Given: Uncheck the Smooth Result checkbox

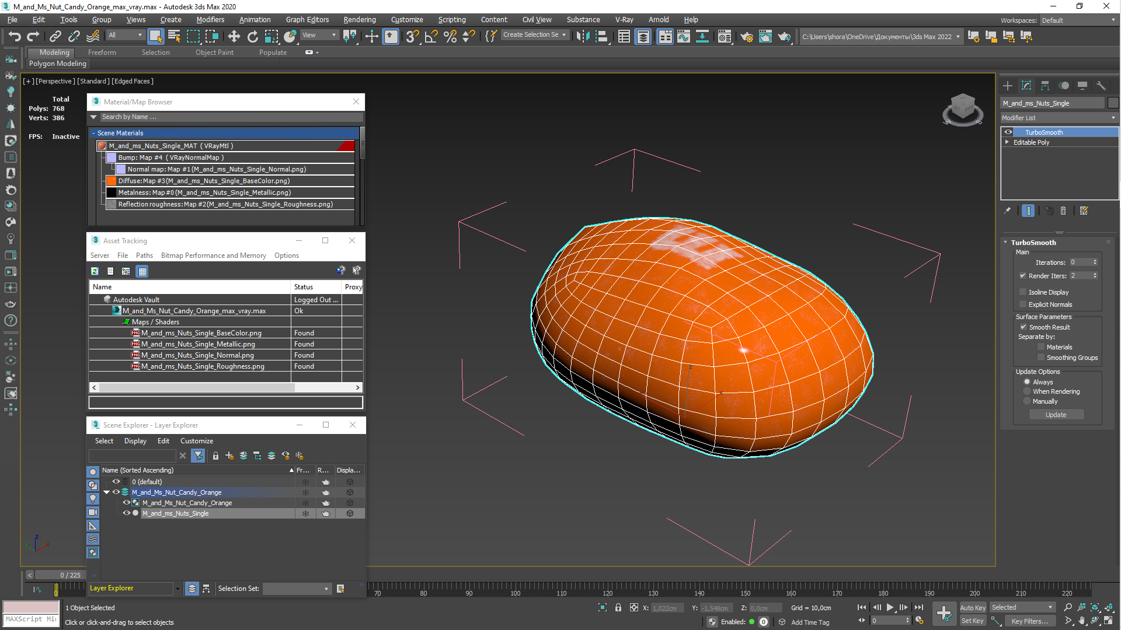Looking at the screenshot, I should click(x=1023, y=327).
